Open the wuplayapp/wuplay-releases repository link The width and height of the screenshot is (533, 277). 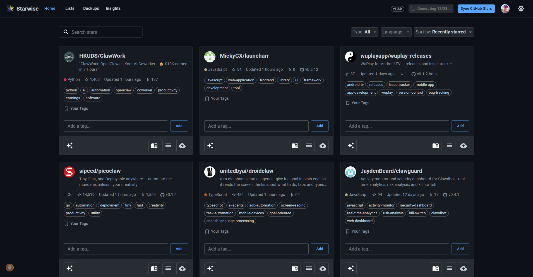click(396, 56)
